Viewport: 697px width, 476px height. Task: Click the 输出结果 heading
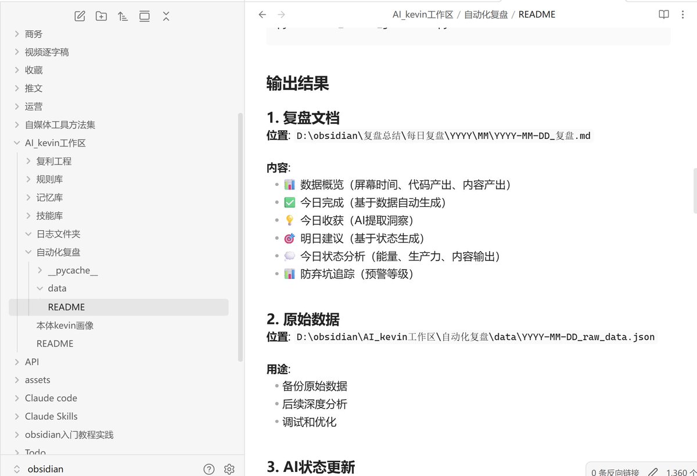point(298,83)
